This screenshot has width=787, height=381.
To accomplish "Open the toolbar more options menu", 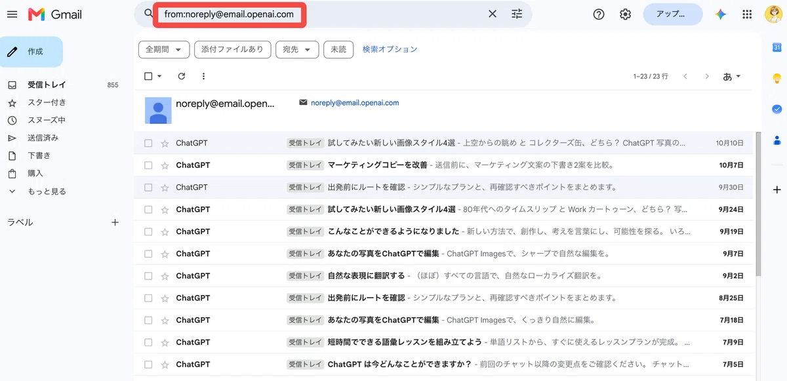I will coord(203,76).
